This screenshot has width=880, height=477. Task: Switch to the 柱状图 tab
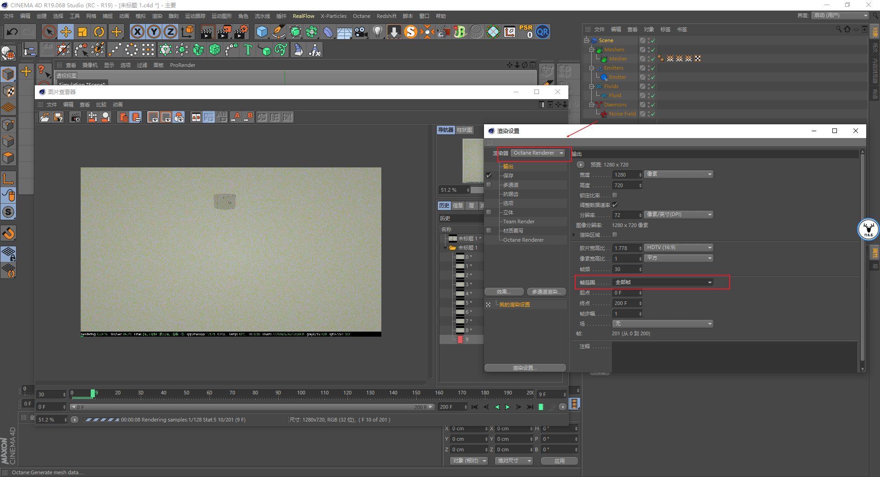tap(464, 130)
